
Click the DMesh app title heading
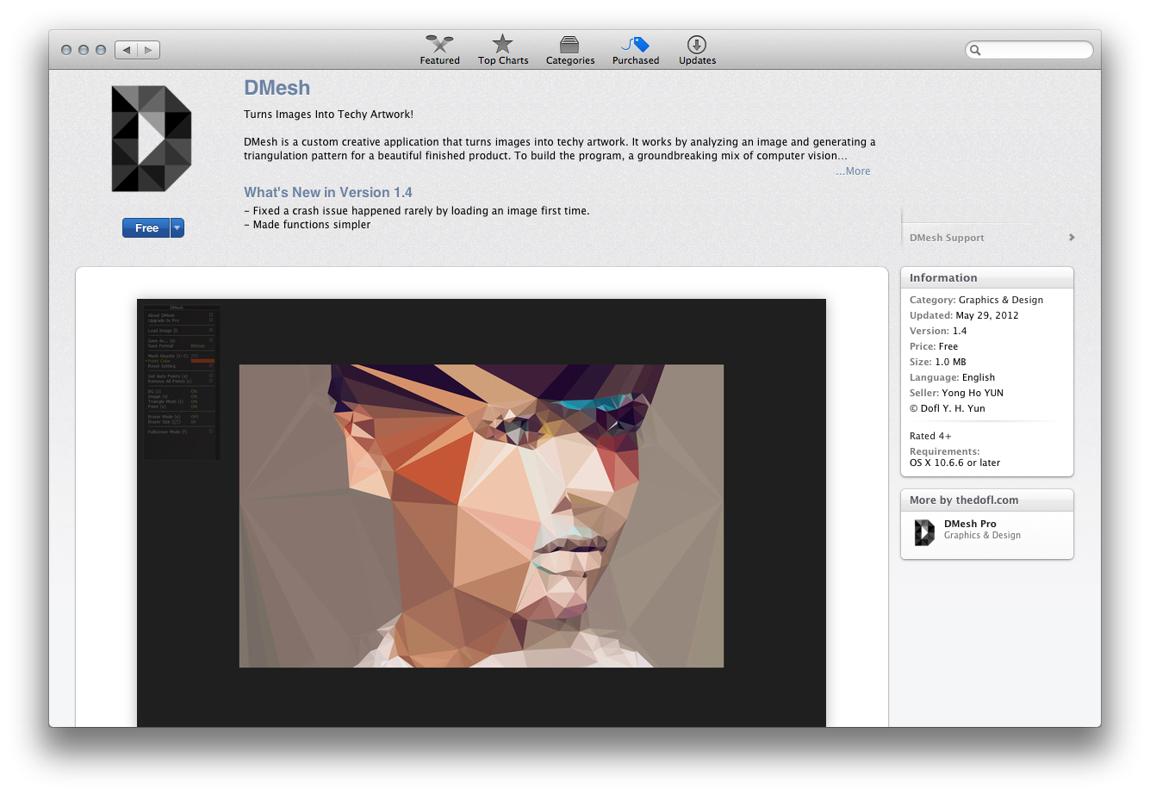(277, 88)
